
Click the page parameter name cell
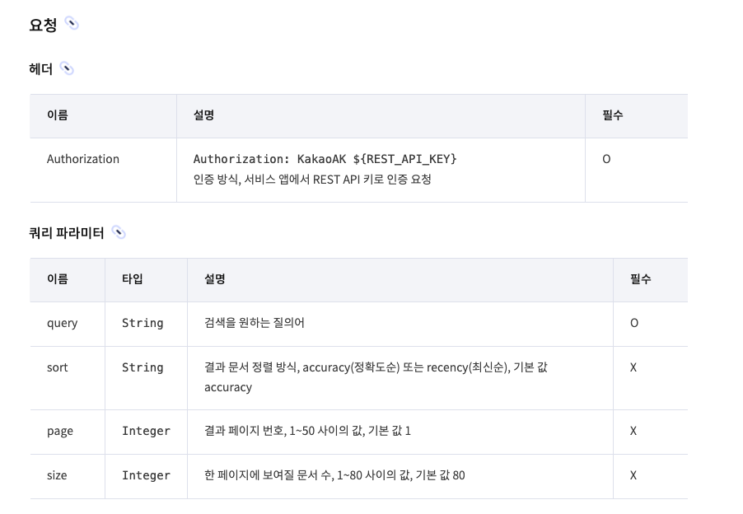click(59, 431)
